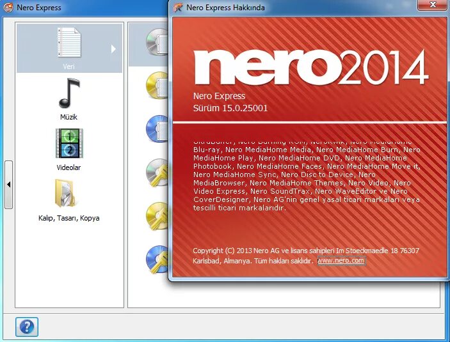Select the silver secured disc with key
The height and width of the screenshot is (342, 450).
(157, 173)
